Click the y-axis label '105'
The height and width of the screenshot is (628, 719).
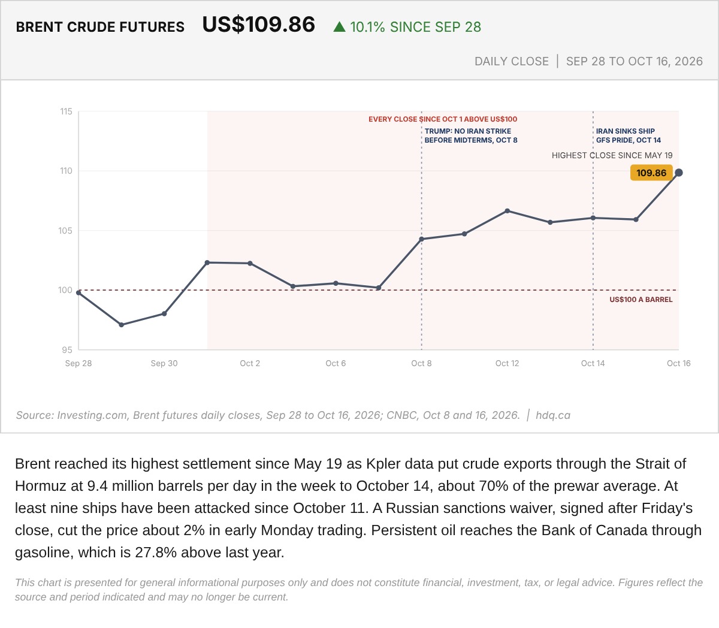coord(65,231)
